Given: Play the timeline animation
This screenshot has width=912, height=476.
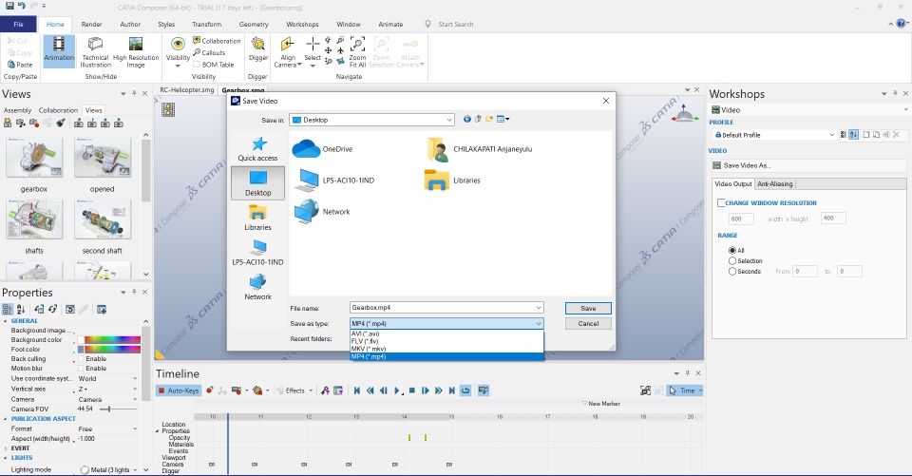Looking at the screenshot, I should coord(397,391).
